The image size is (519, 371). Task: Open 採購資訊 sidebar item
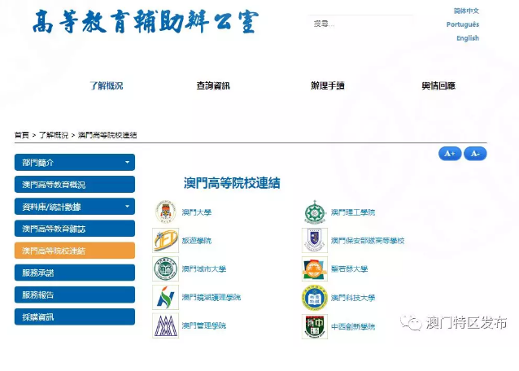(75, 316)
